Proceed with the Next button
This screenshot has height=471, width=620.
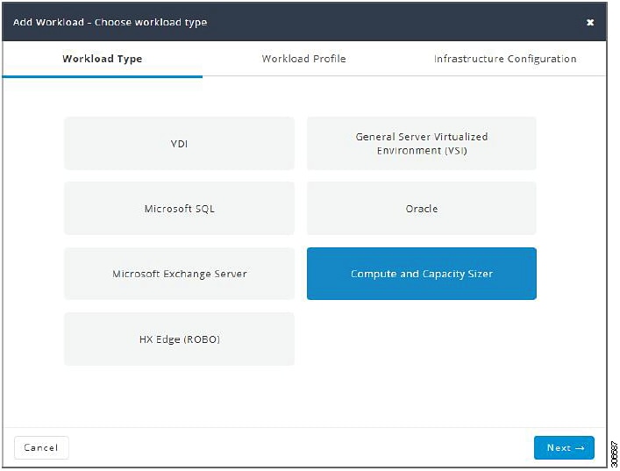coord(564,447)
